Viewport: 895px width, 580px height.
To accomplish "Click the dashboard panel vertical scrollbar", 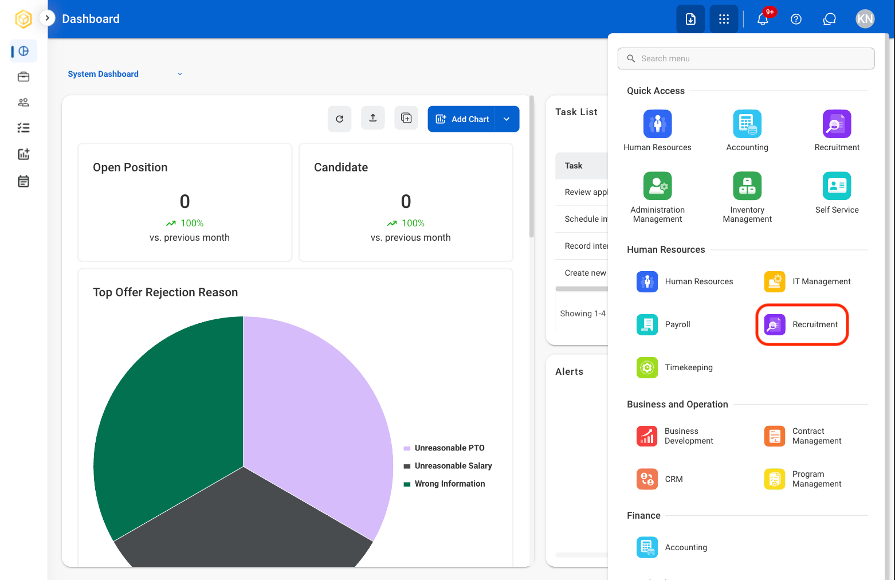I will pos(532,166).
